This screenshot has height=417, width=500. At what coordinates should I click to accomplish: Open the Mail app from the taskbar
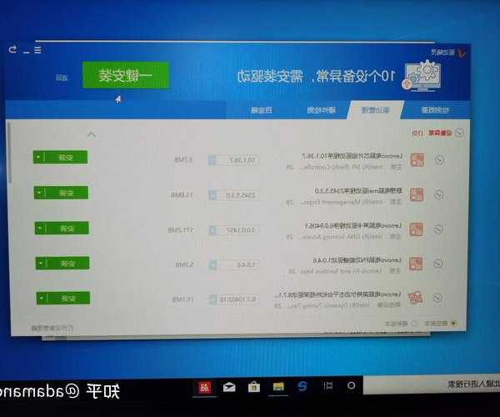(x=228, y=386)
